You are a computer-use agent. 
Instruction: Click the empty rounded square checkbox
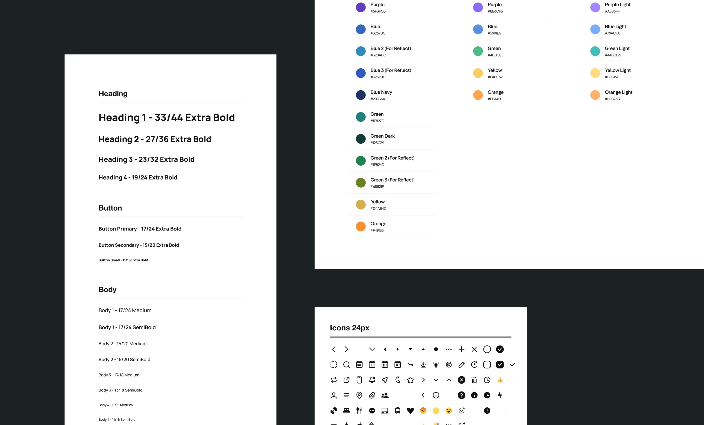tap(487, 365)
